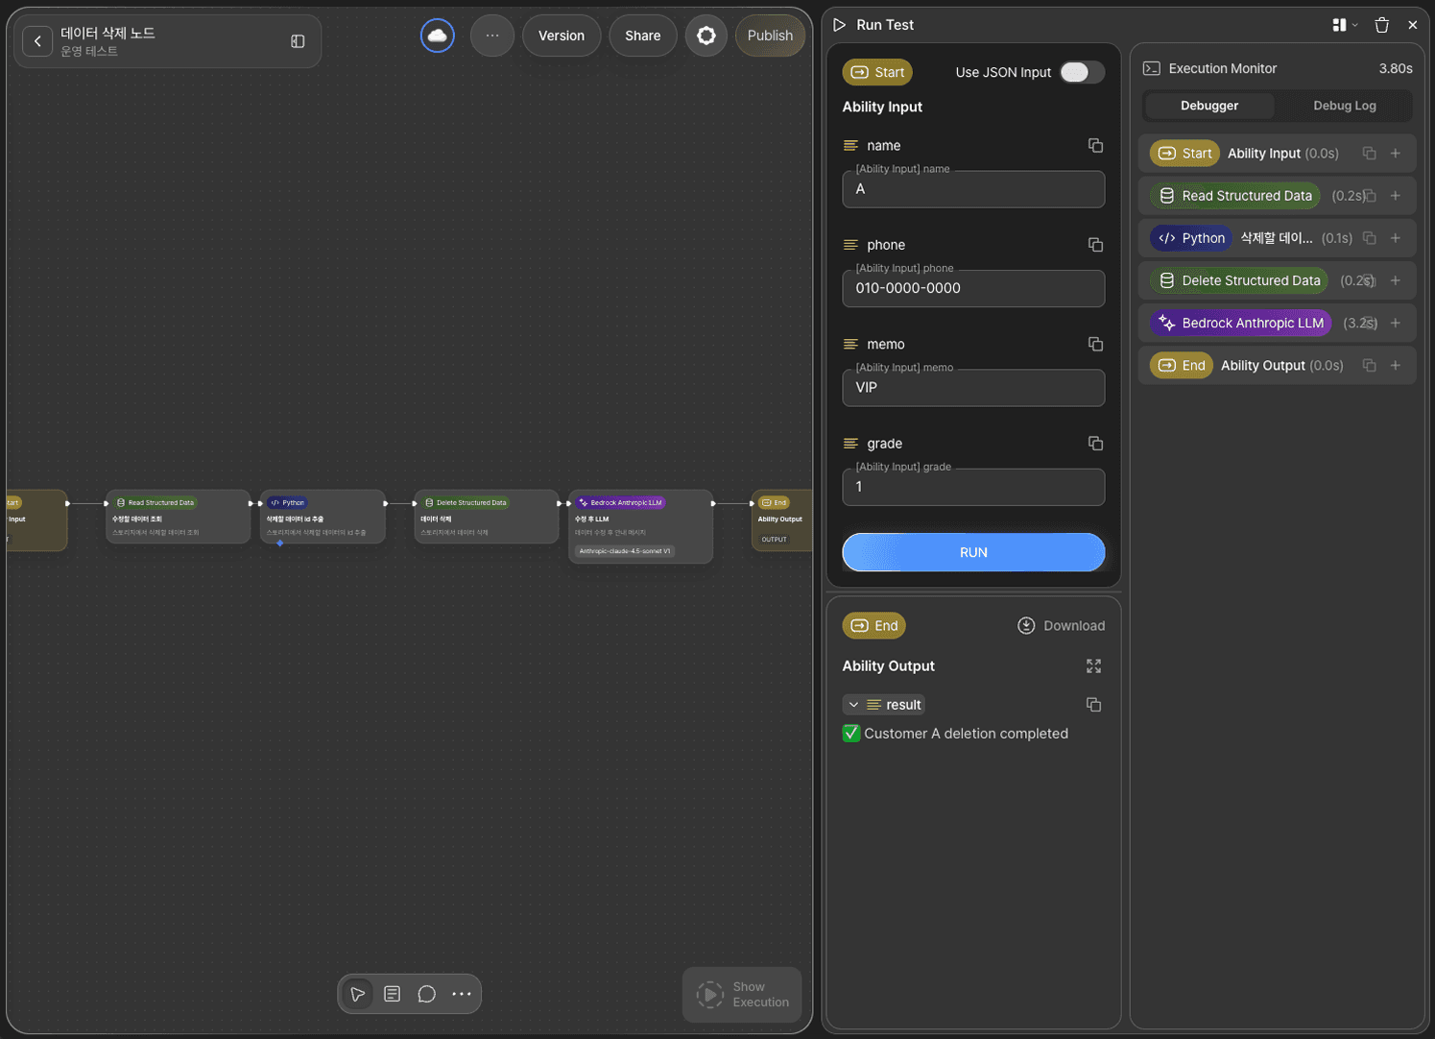Image resolution: width=1435 pixels, height=1039 pixels.
Task: Click the Execution Monitor terminal icon
Action: [x=1152, y=68]
